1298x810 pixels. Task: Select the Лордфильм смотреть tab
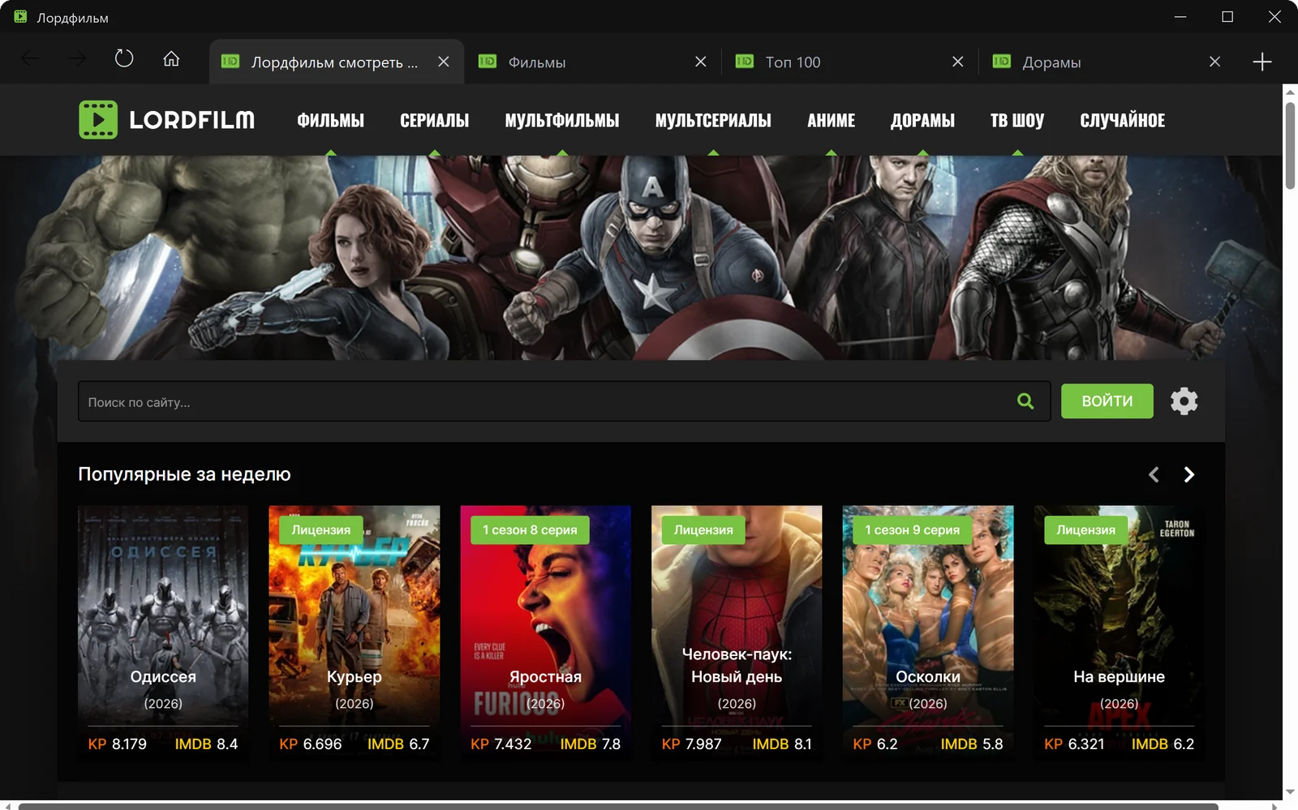pyautogui.click(x=336, y=62)
